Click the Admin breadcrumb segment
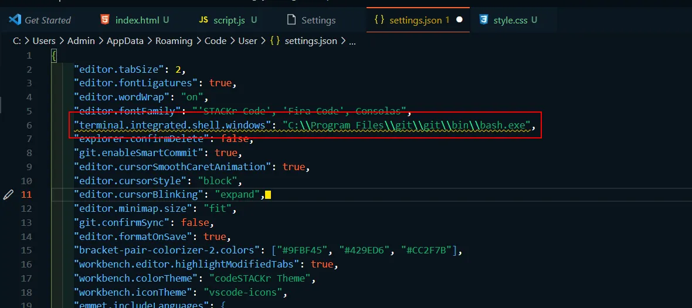The width and height of the screenshot is (692, 308). [81, 41]
